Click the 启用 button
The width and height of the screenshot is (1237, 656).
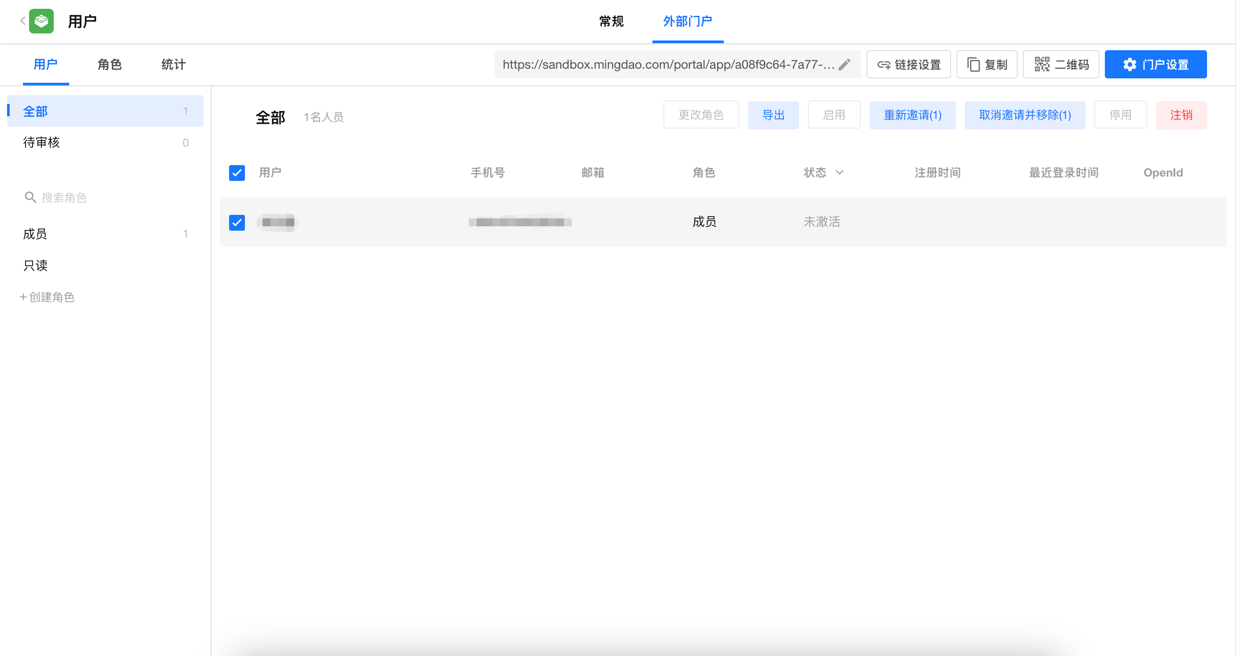834,115
